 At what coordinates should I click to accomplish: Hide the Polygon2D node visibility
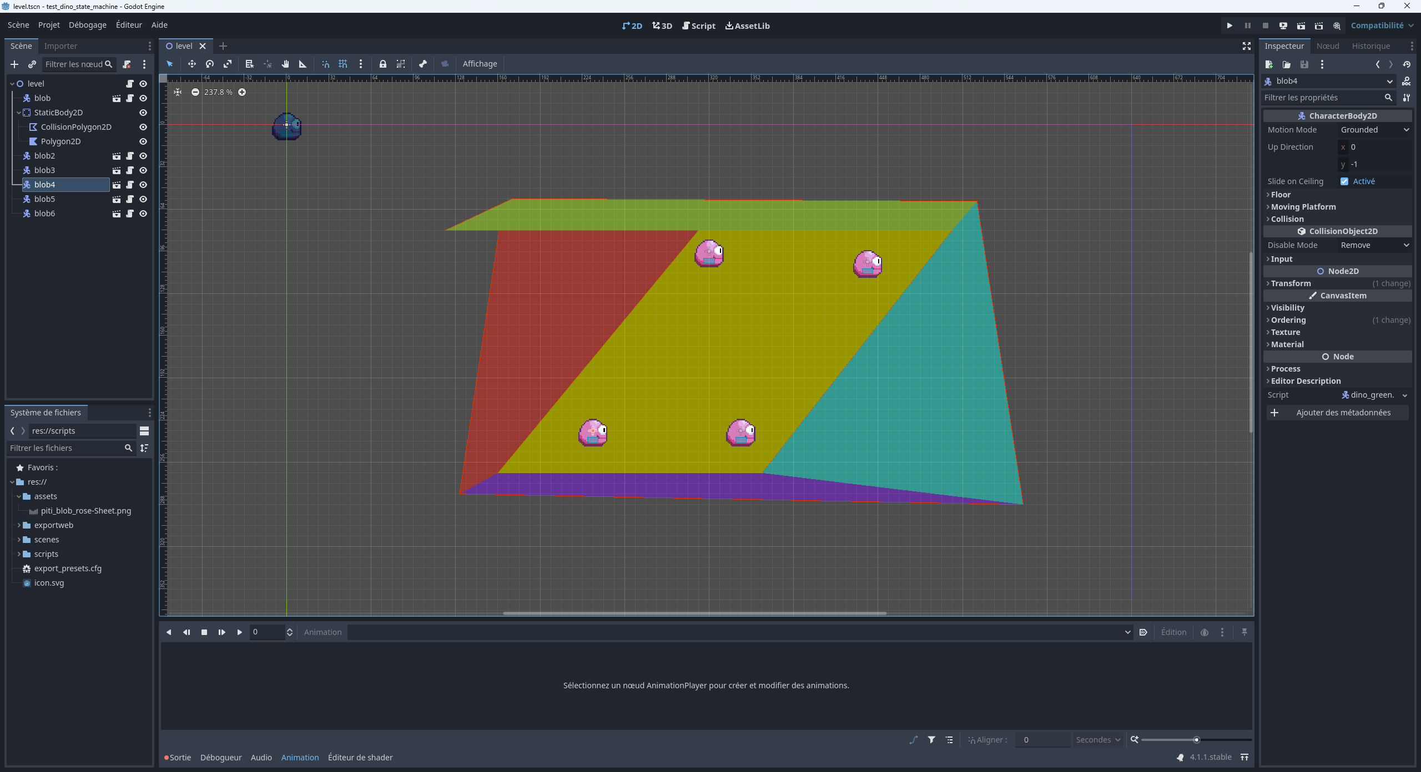click(143, 141)
